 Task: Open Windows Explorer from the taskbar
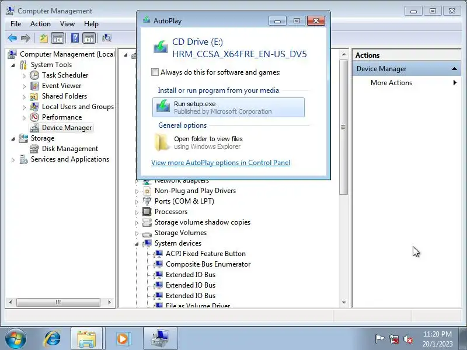point(86,338)
